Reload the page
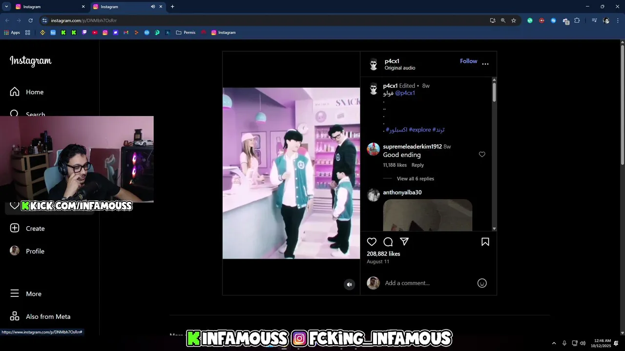Image resolution: width=625 pixels, height=351 pixels. [x=30, y=20]
